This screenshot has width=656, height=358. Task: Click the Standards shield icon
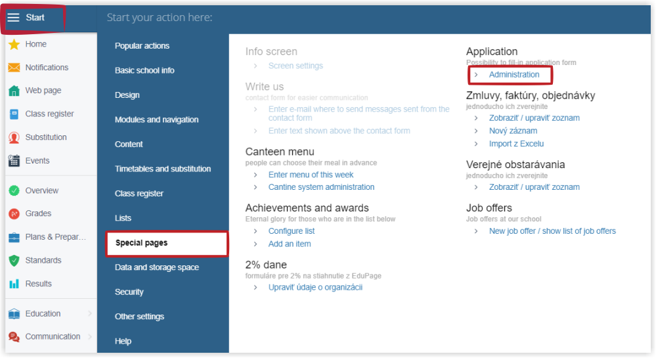(14, 260)
